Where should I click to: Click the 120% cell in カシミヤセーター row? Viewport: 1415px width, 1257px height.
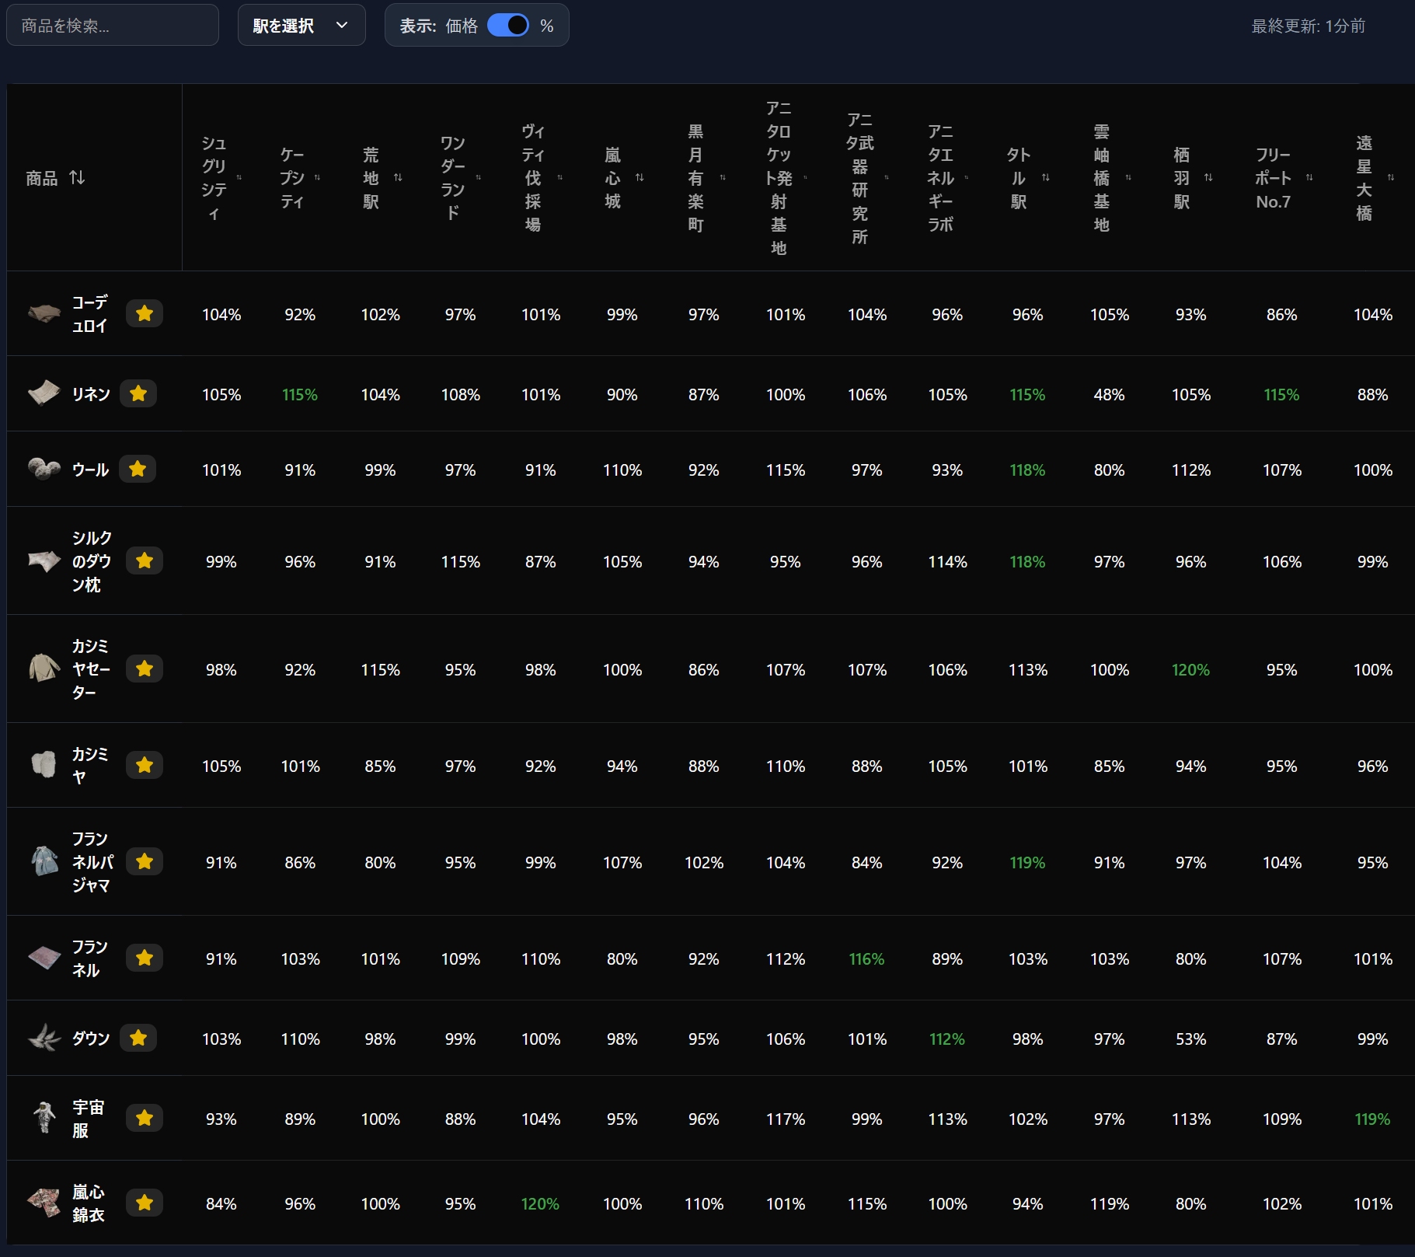click(x=1190, y=669)
